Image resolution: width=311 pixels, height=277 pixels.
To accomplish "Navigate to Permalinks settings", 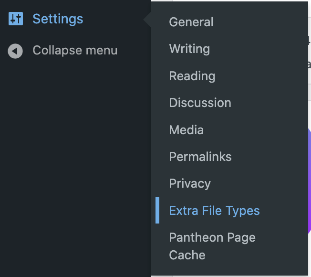I will click(200, 157).
